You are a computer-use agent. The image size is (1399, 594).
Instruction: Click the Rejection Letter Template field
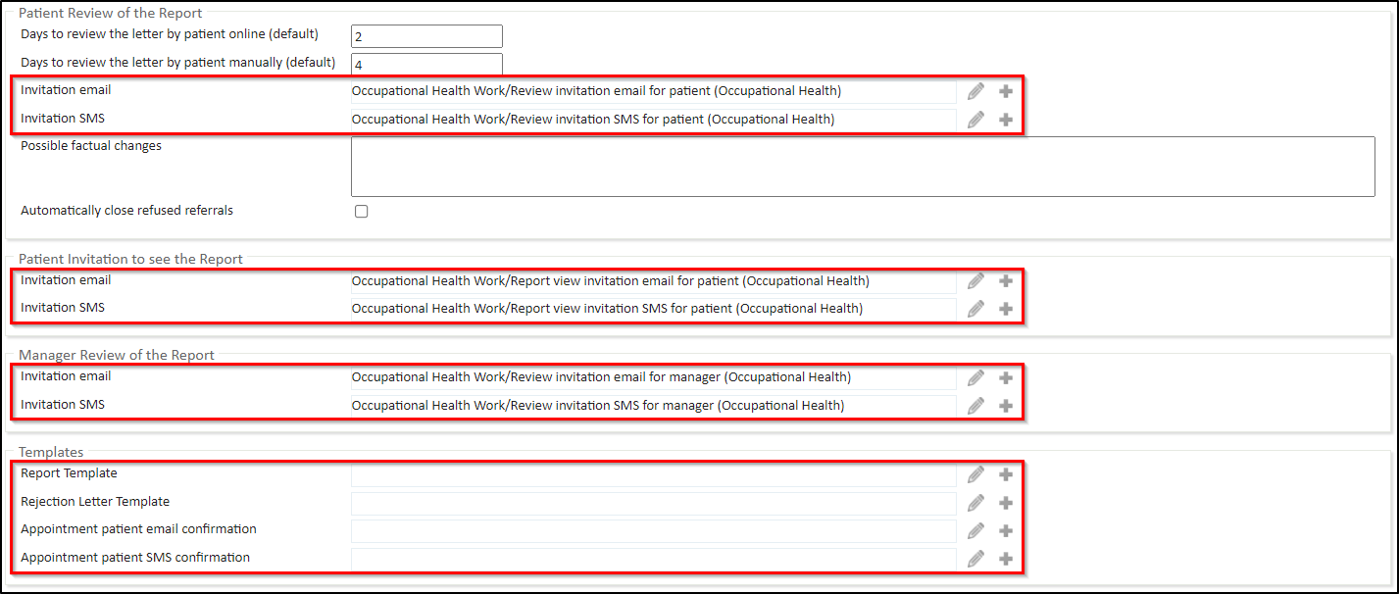[x=653, y=503]
